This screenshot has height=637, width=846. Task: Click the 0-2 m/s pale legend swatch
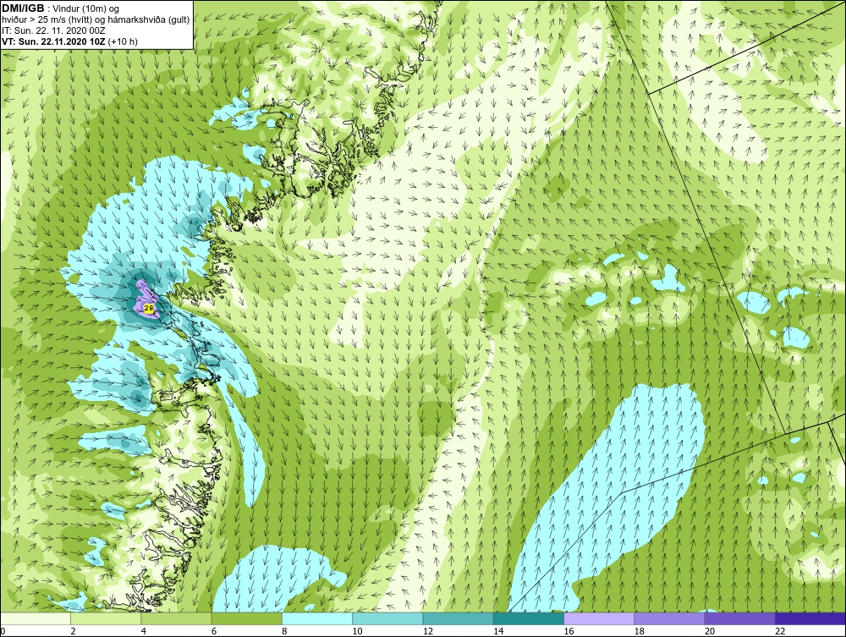click(36, 618)
